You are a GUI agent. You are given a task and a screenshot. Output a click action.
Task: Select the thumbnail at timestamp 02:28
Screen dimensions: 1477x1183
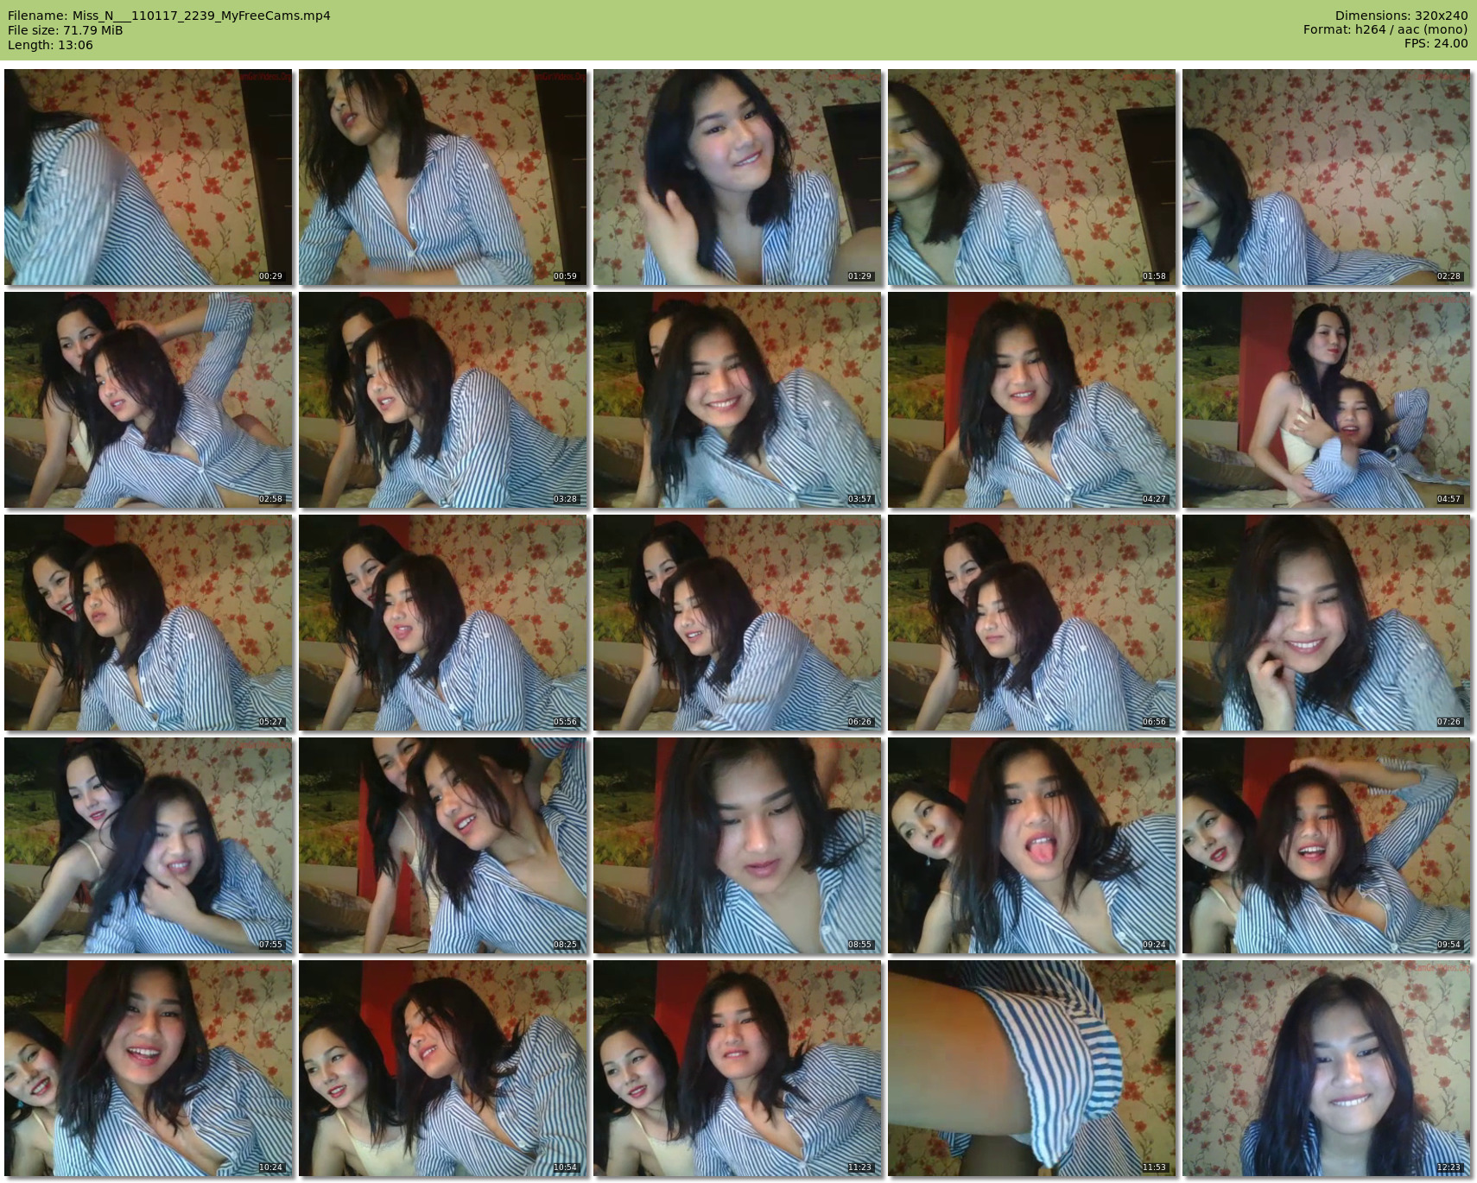click(x=1327, y=177)
